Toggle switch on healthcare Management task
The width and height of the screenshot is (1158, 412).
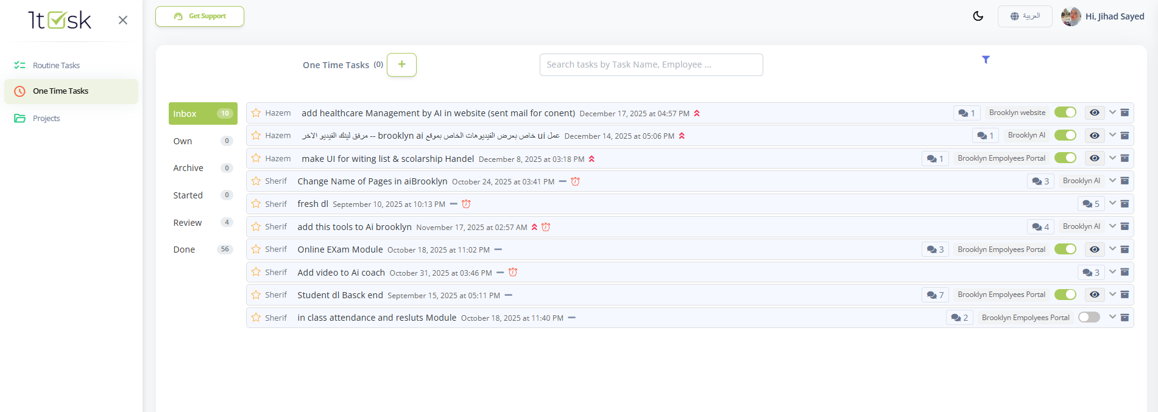tap(1065, 113)
